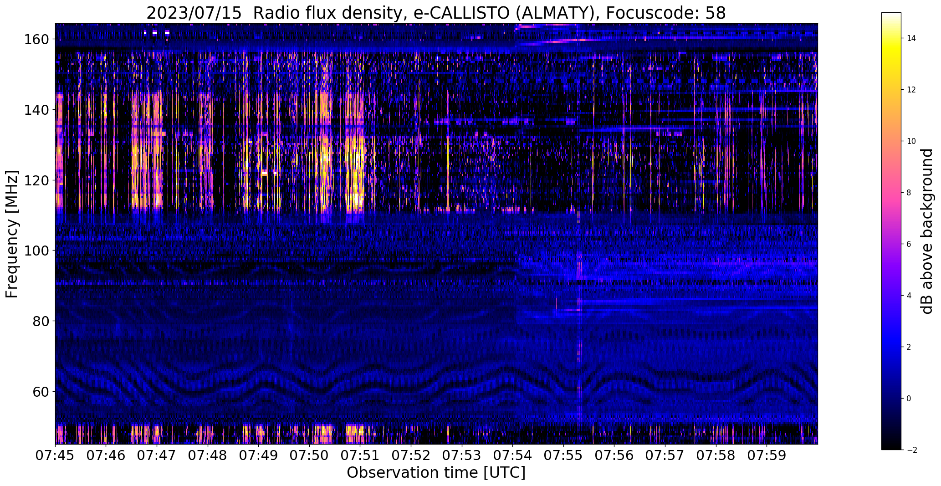Screen dimensions: 941x486
Task: Click the 80 MHz frequency tick label
Action: [x=41, y=321]
